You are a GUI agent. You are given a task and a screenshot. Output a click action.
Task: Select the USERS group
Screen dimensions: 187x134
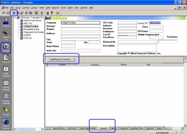(27, 35)
